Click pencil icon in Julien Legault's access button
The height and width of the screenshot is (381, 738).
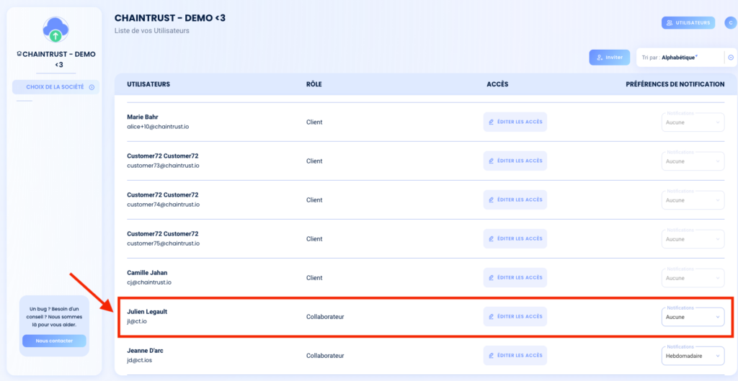(x=491, y=317)
